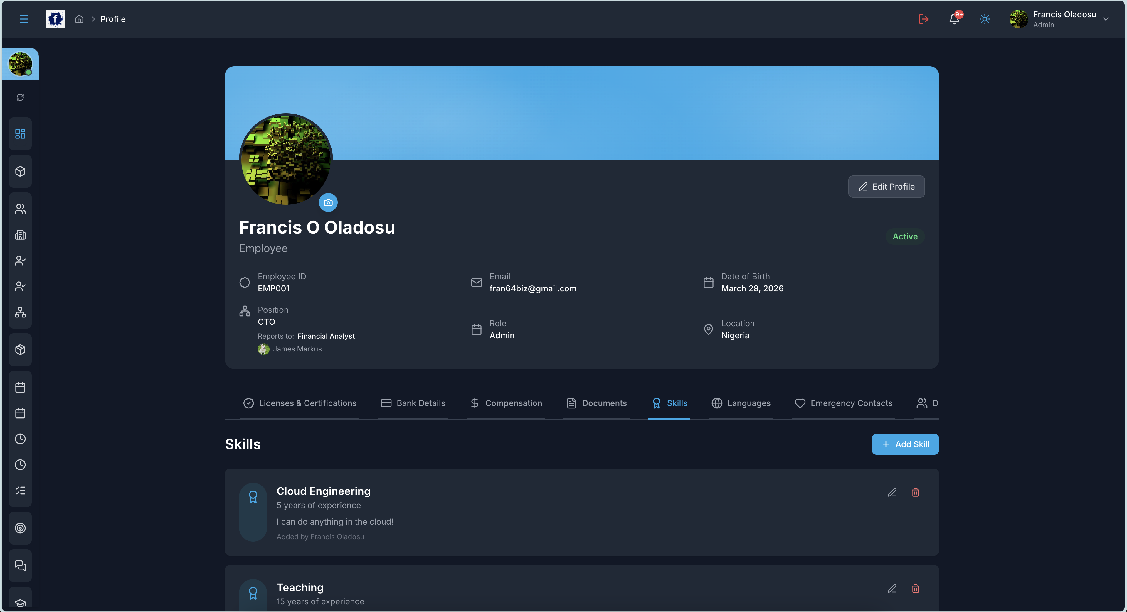Click the Teaching skill title
Screen dimensions: 1127x612
(300, 588)
